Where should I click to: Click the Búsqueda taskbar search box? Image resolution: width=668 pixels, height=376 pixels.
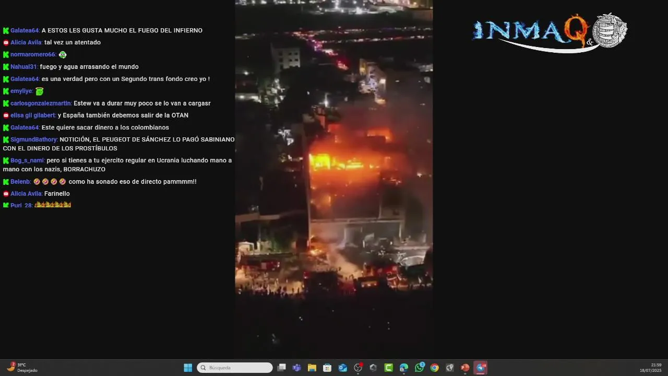235,368
